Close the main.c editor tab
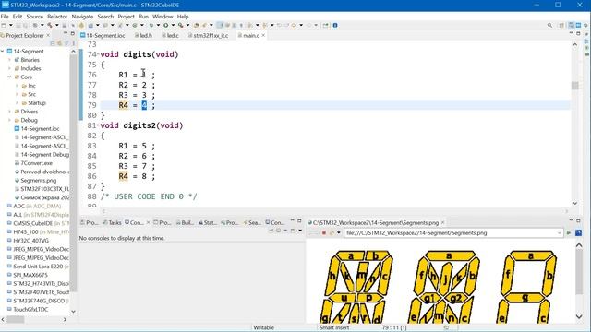 (263, 35)
